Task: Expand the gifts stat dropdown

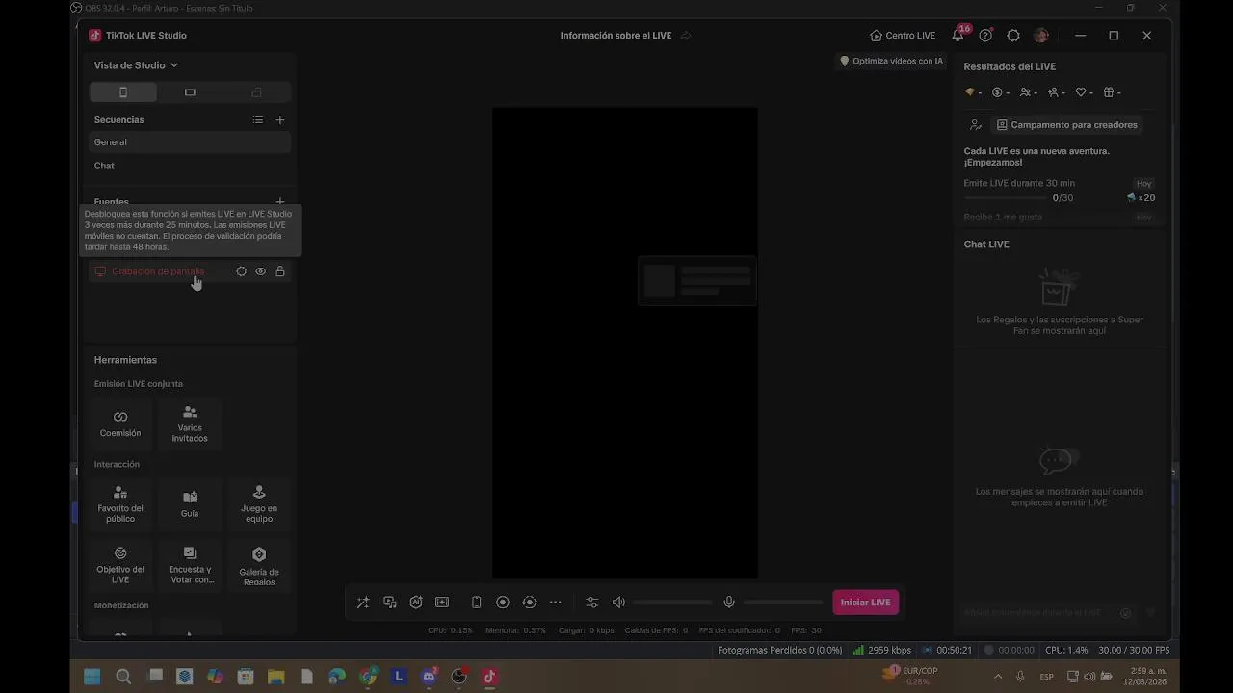Action: [1112, 92]
